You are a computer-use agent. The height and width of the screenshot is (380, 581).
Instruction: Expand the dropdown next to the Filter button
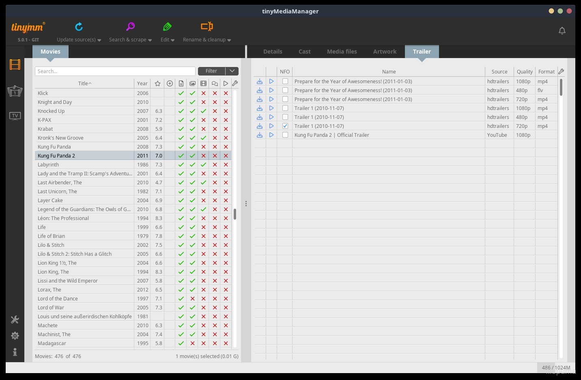coord(232,71)
